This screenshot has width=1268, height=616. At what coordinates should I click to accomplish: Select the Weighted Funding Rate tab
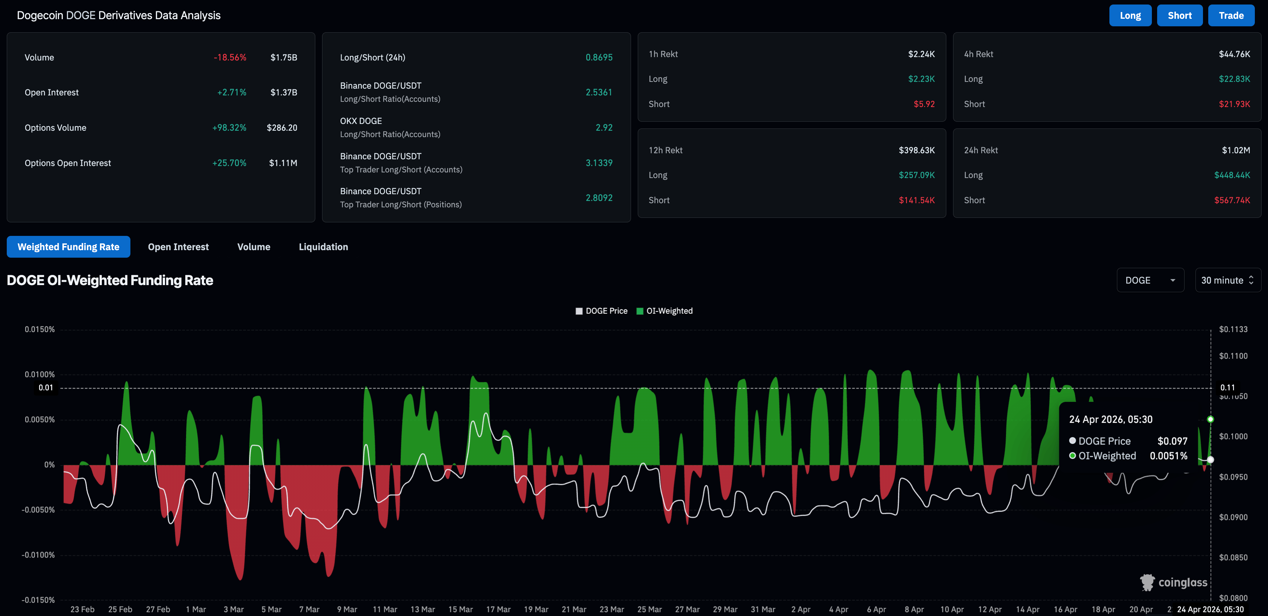coord(68,247)
